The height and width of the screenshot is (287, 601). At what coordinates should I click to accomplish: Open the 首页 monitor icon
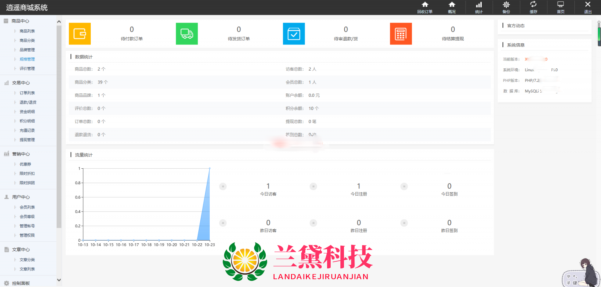[561, 5]
